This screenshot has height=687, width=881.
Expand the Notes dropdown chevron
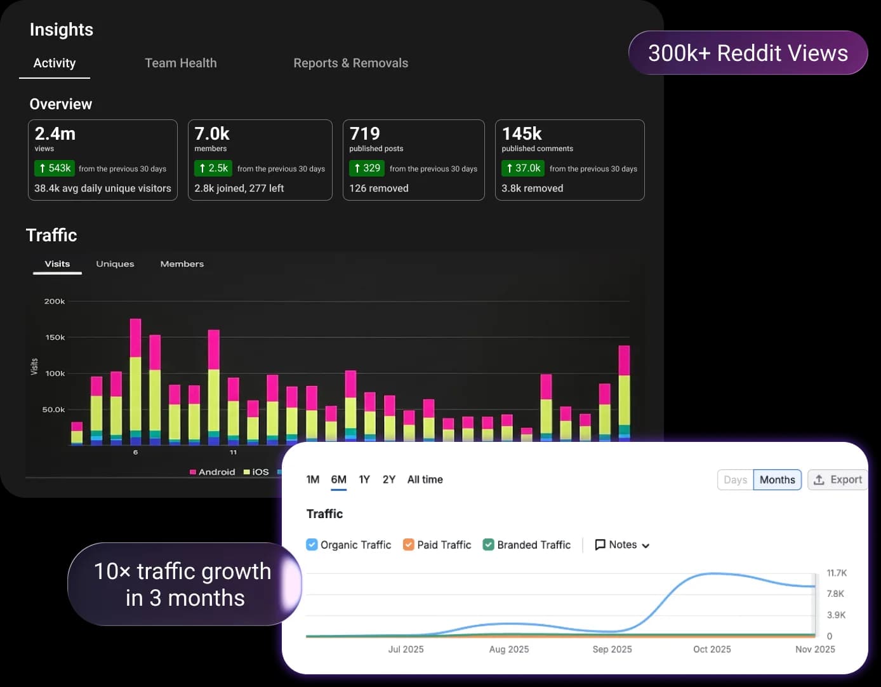[646, 545]
